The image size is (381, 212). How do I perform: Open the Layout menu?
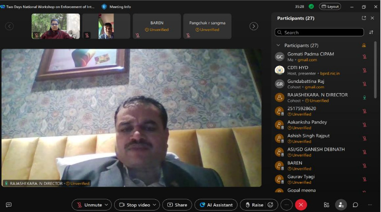[x=330, y=7]
